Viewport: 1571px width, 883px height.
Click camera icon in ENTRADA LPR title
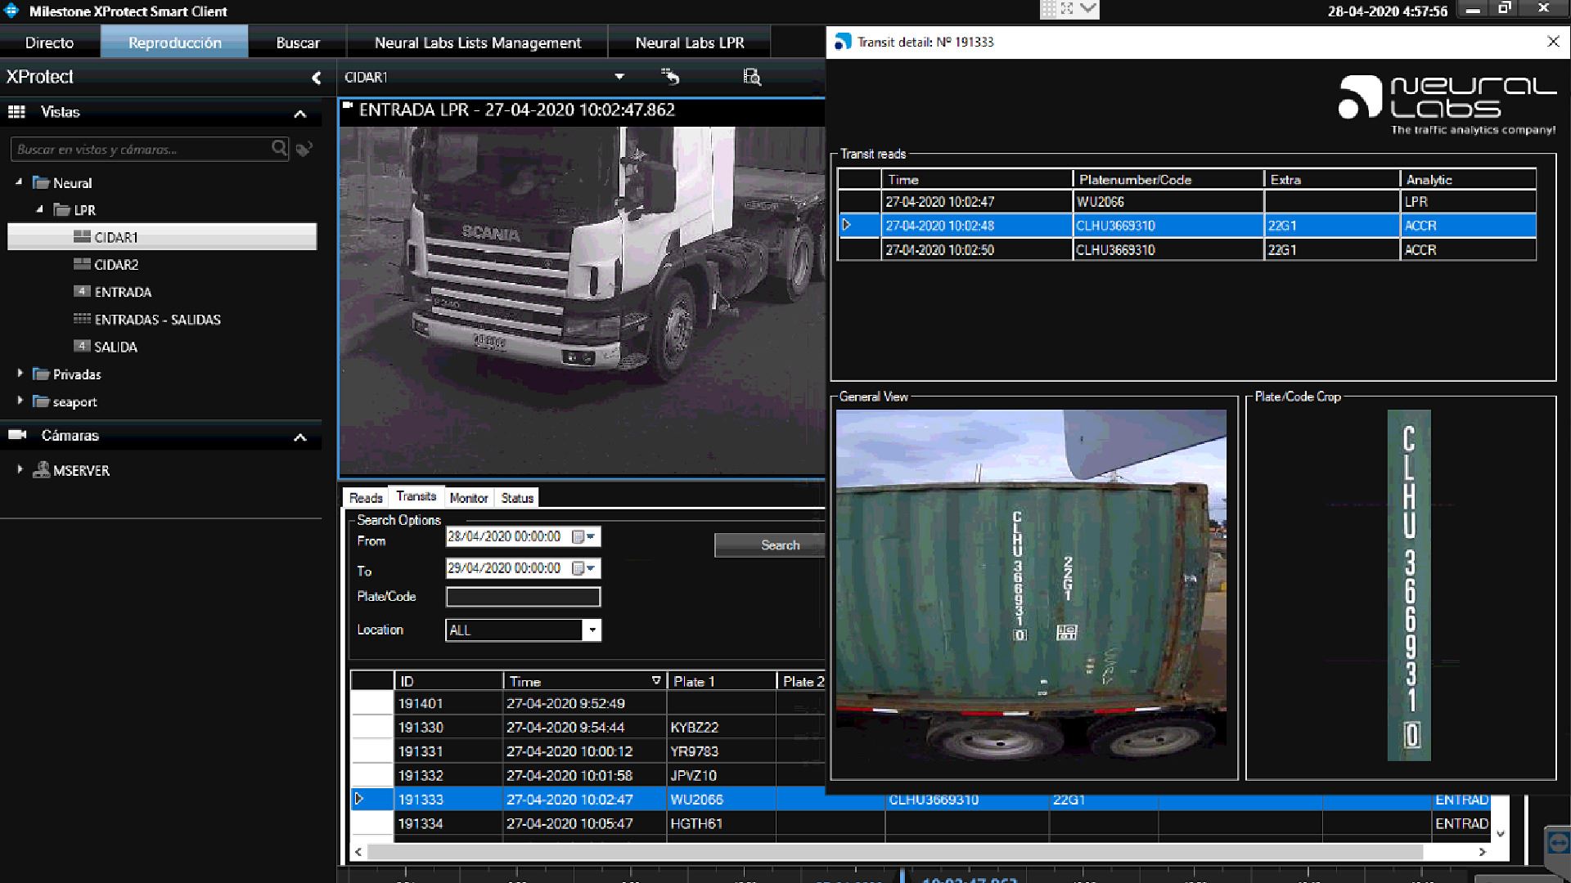pos(348,105)
